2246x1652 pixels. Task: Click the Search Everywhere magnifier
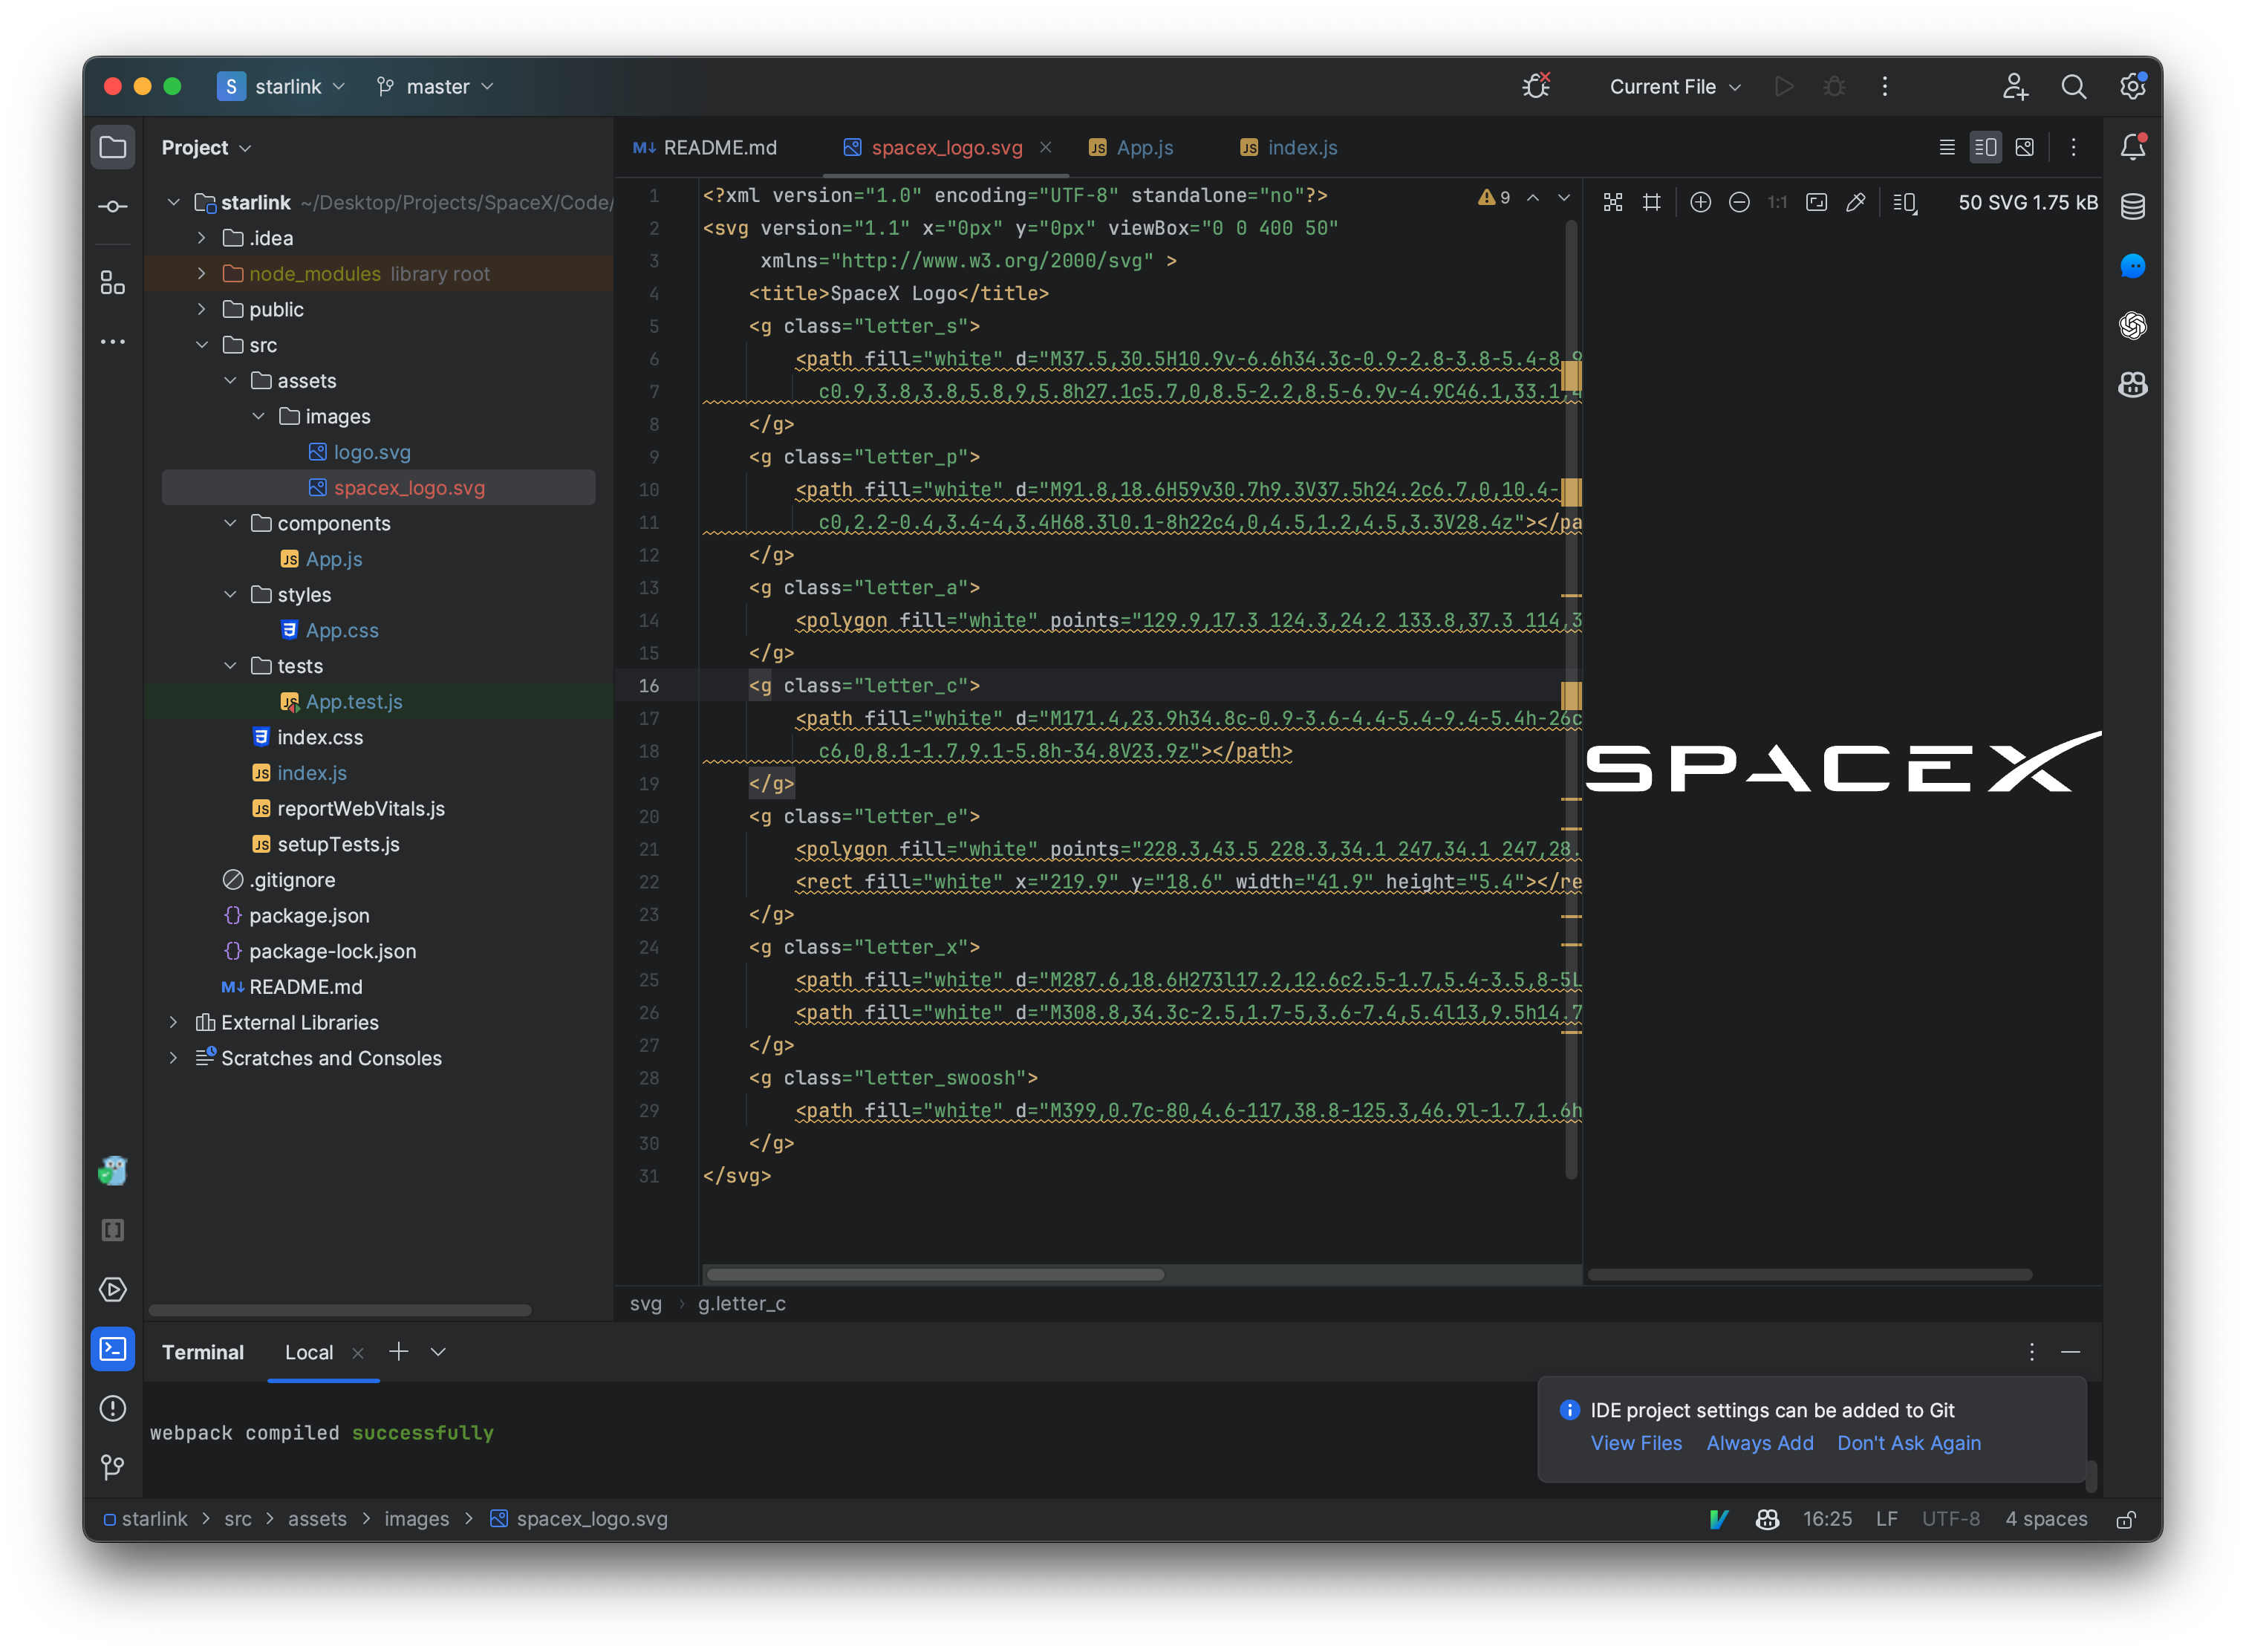pos(2073,87)
